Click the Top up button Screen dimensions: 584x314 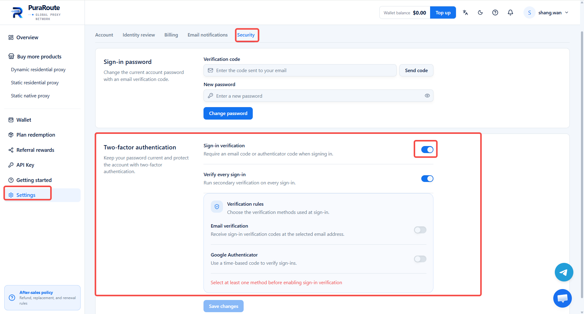443,12
